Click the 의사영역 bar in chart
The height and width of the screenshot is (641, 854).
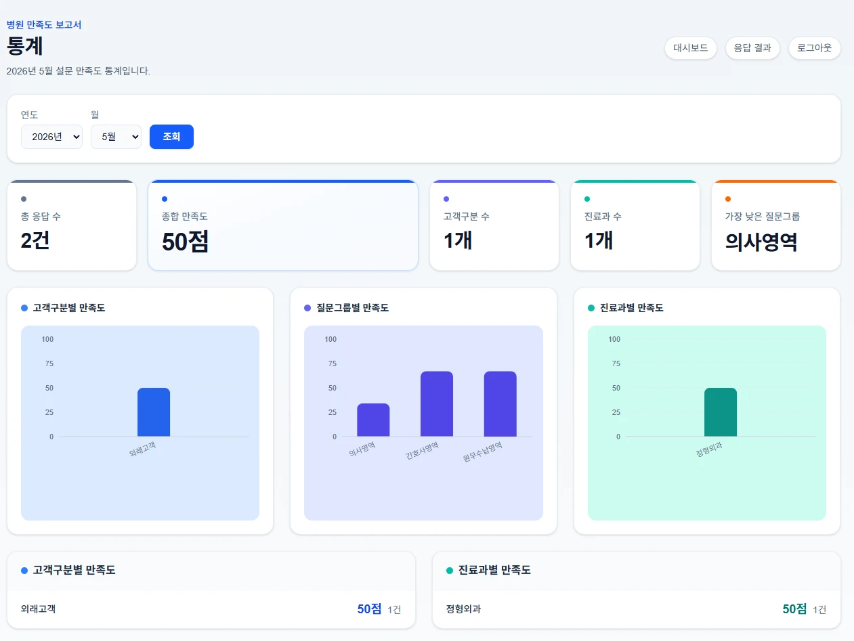(373, 420)
